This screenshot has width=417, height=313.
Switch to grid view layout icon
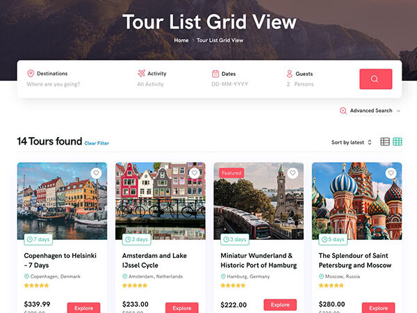[x=398, y=142]
